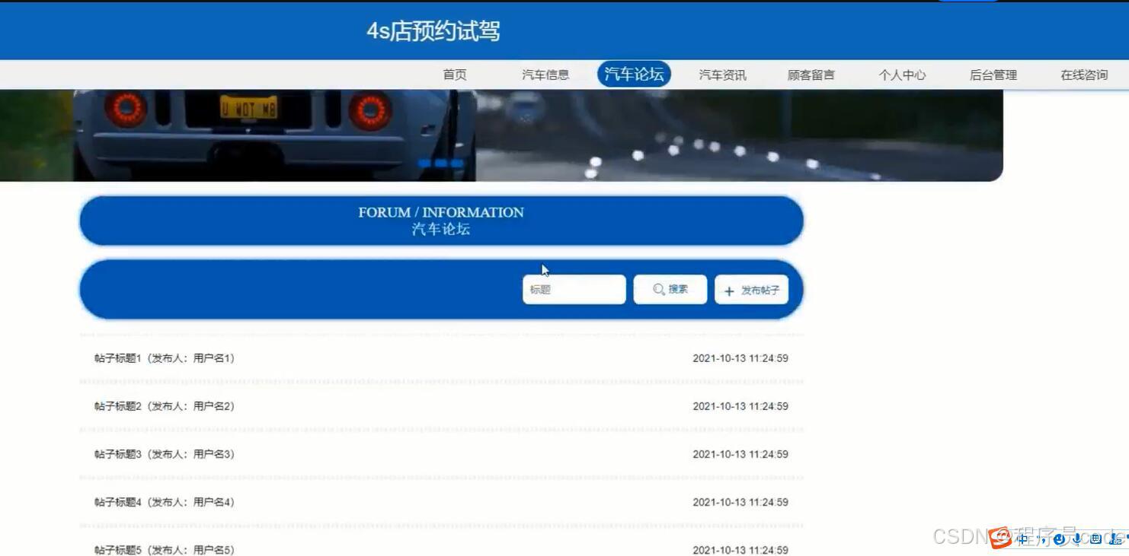Image resolution: width=1129 pixels, height=556 pixels.
Task: Click the orange CSDN logo icon
Action: point(998,538)
